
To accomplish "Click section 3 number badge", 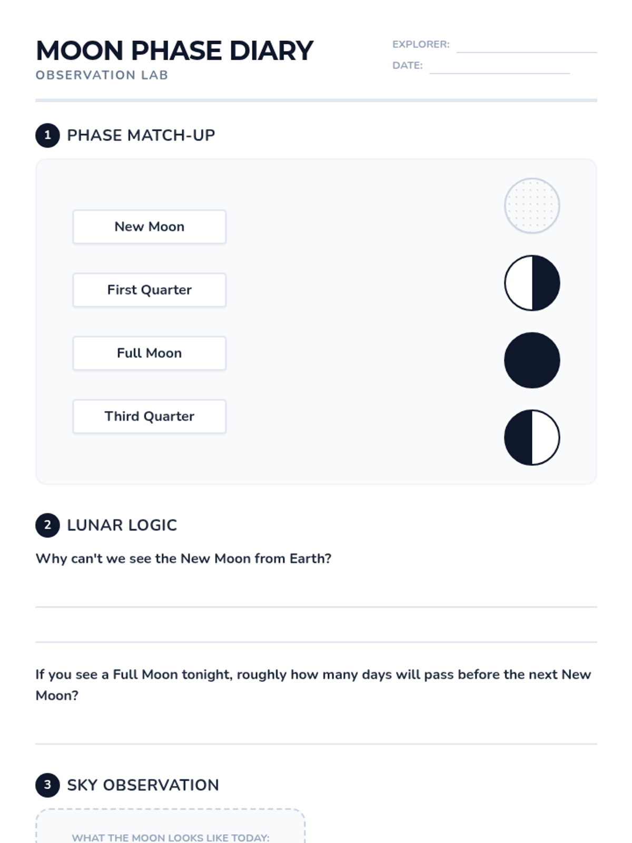I will pos(47,785).
